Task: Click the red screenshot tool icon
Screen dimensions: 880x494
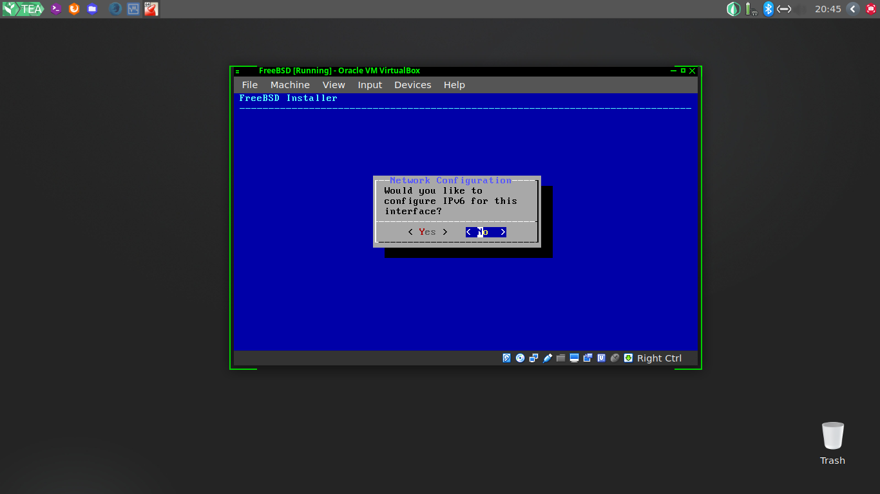Action: pyautogui.click(x=870, y=9)
